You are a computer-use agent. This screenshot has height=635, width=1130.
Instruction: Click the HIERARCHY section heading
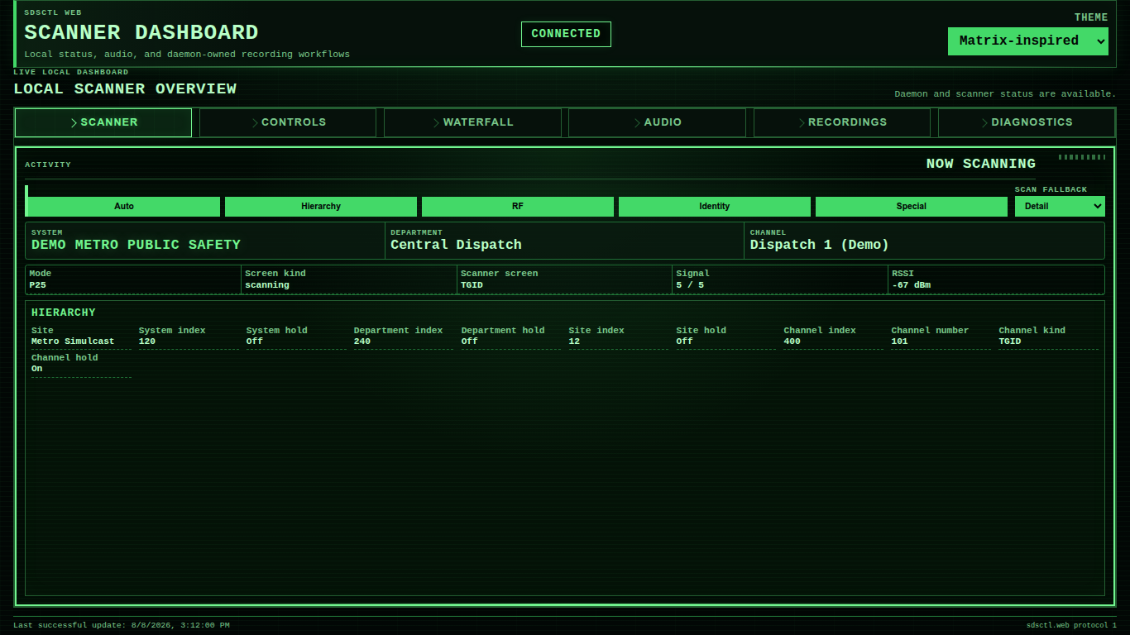64,313
